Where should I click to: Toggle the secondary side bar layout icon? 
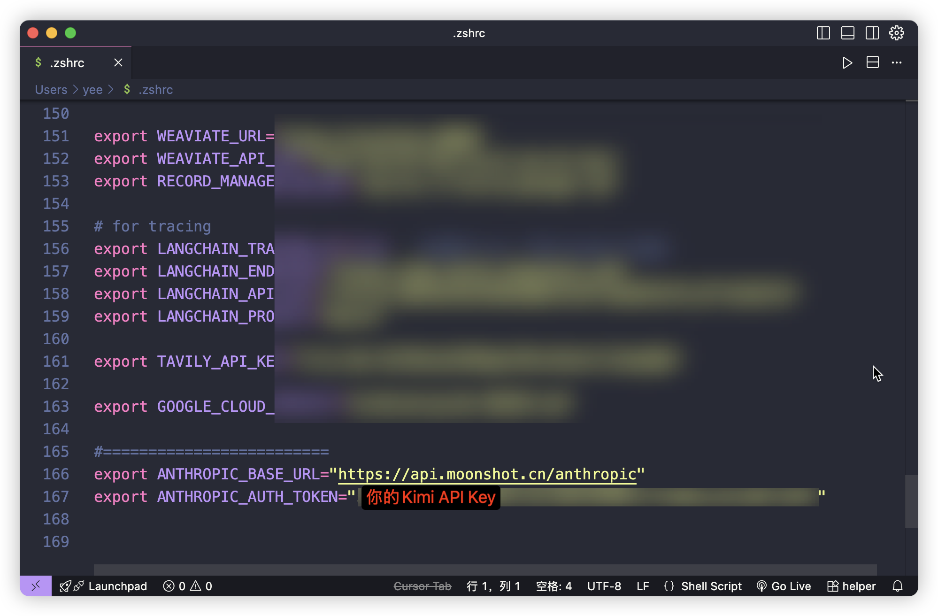click(x=872, y=33)
